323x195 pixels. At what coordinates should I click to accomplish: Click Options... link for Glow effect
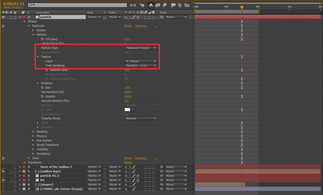click(141, 158)
